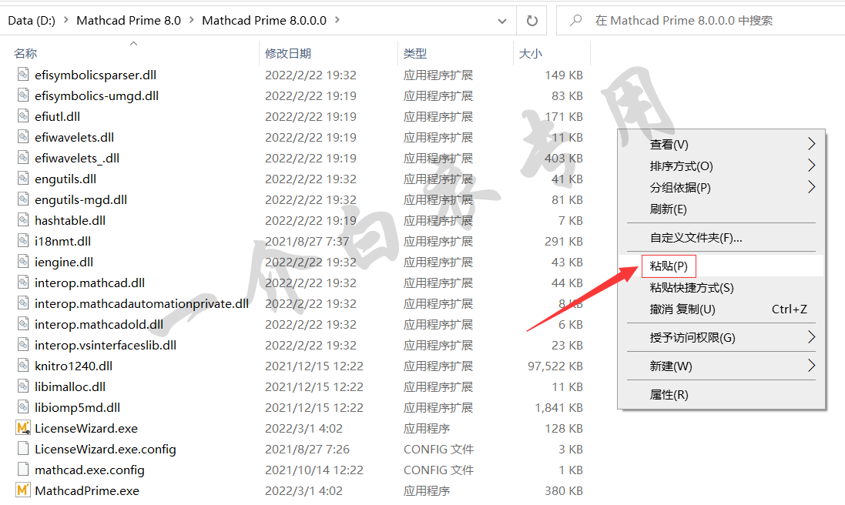Image resolution: width=845 pixels, height=505 pixels.
Task: Click the libimalloc.dll file icon
Action: pyautogui.click(x=23, y=386)
